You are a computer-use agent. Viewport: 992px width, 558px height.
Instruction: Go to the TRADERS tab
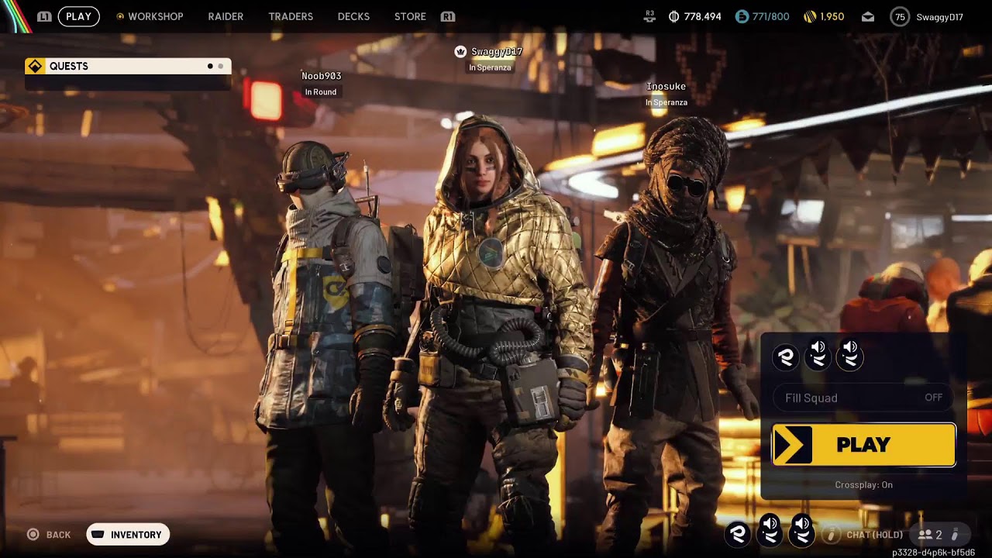pyautogui.click(x=291, y=16)
